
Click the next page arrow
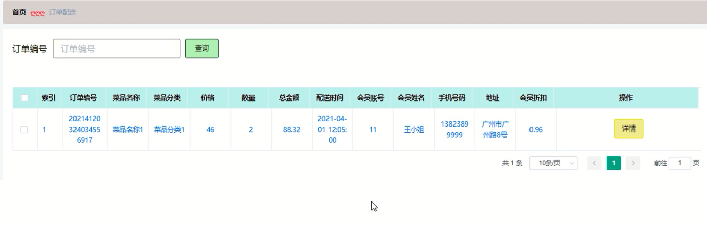pyautogui.click(x=633, y=163)
